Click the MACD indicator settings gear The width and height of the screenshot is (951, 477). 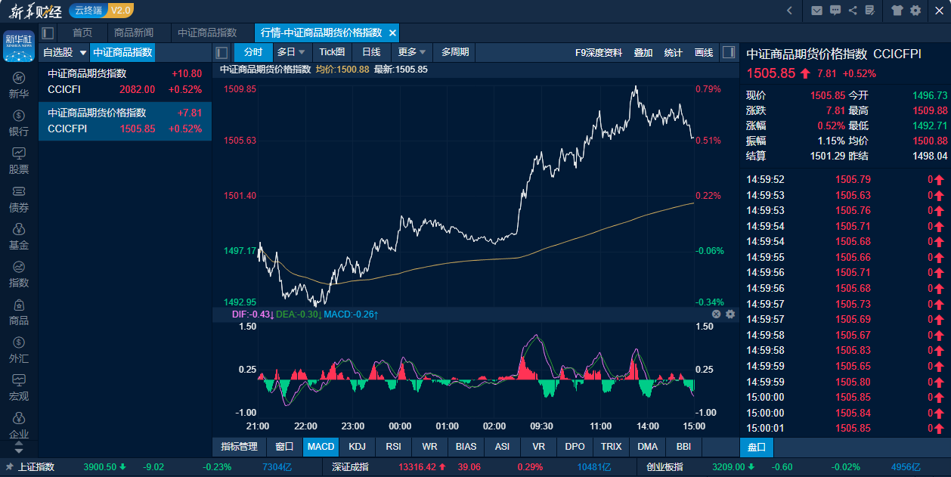tap(730, 314)
